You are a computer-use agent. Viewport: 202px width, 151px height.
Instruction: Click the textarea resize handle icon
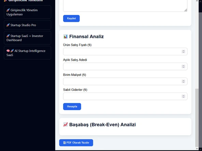pos(186,10)
